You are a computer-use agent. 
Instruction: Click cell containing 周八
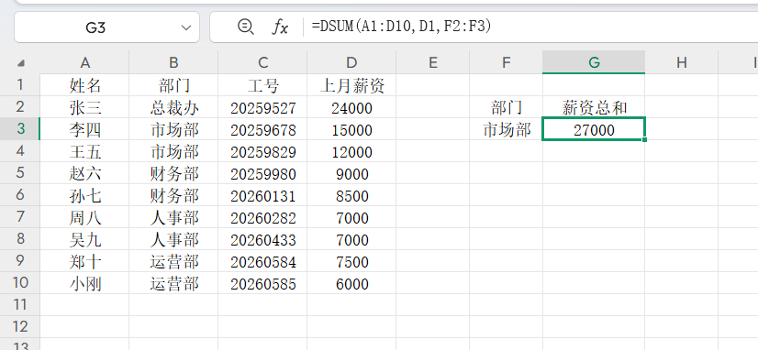tap(84, 218)
